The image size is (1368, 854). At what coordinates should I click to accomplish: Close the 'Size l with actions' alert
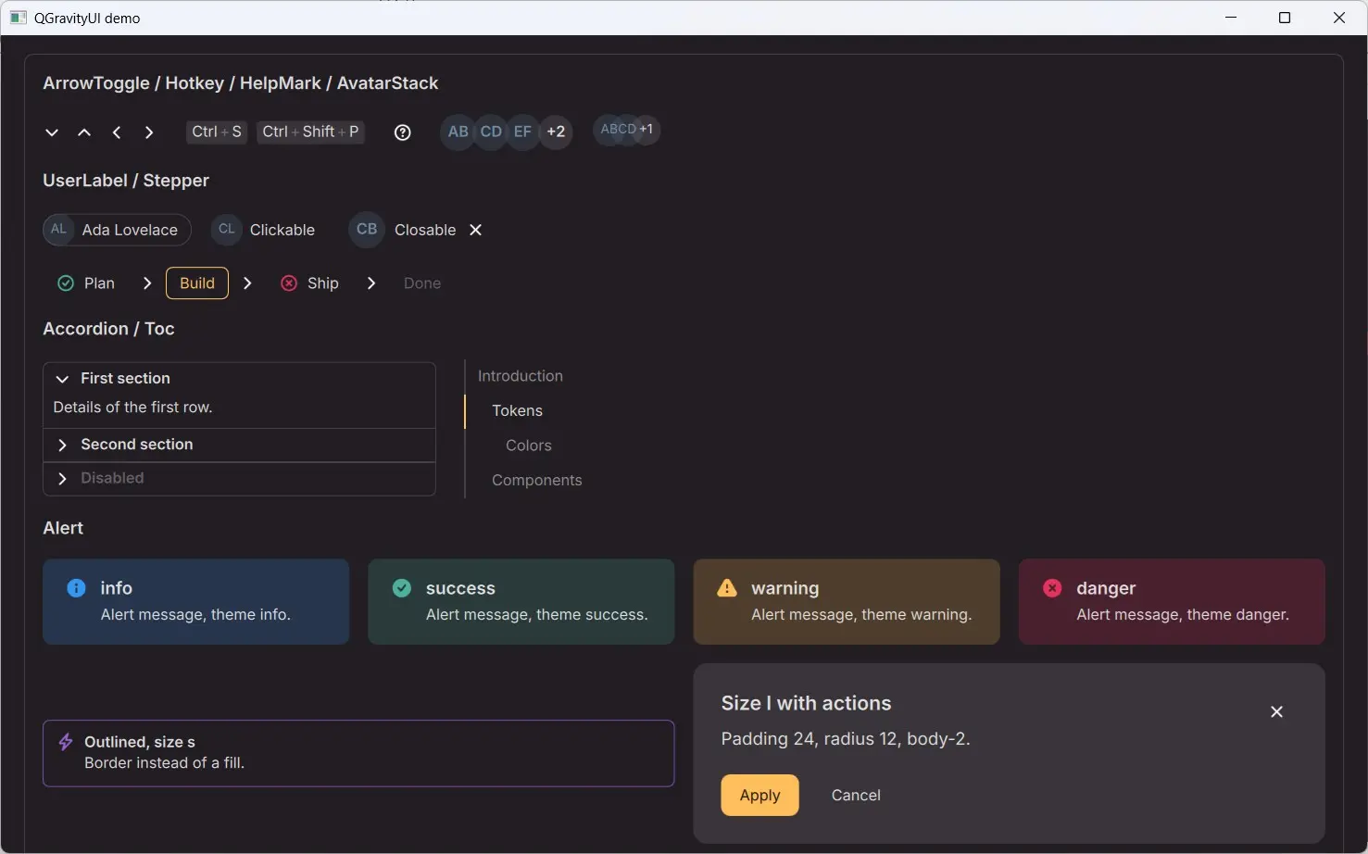click(x=1276, y=711)
